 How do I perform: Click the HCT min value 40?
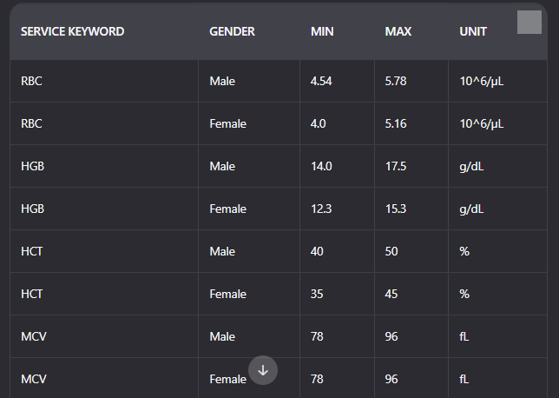pos(317,251)
